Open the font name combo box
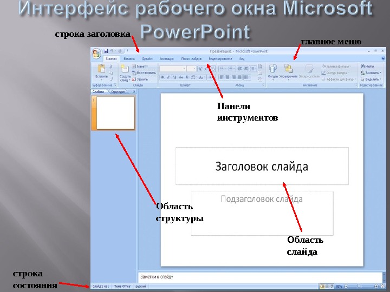390x292 pixels. tap(173, 69)
